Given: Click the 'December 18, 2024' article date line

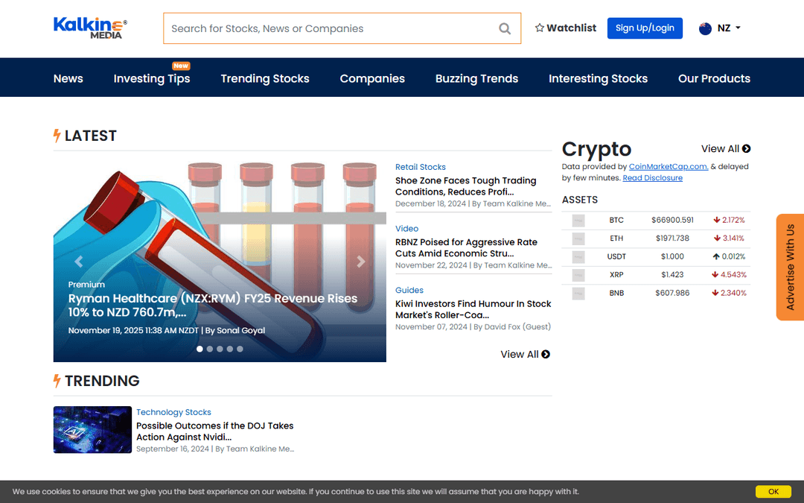Looking at the screenshot, I should [473, 203].
